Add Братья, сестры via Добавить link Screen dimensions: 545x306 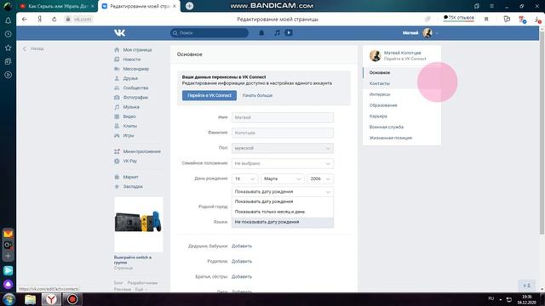[242, 276]
